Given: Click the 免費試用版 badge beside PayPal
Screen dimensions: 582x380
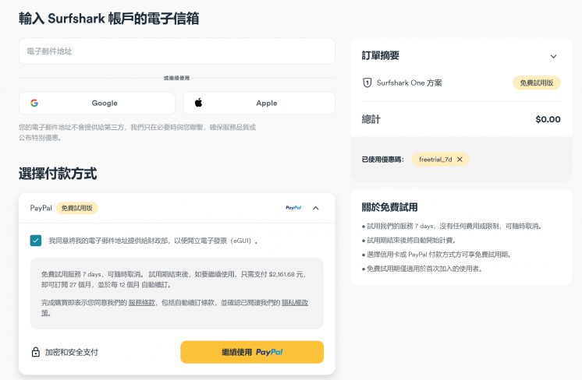Looking at the screenshot, I should pyautogui.click(x=77, y=208).
